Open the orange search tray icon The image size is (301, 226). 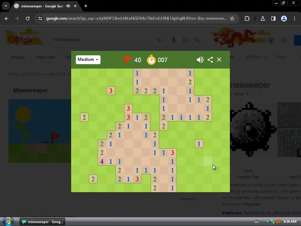tap(278, 222)
